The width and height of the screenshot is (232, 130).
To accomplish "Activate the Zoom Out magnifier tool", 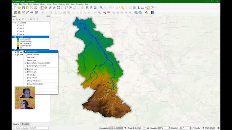I will 54,8.
